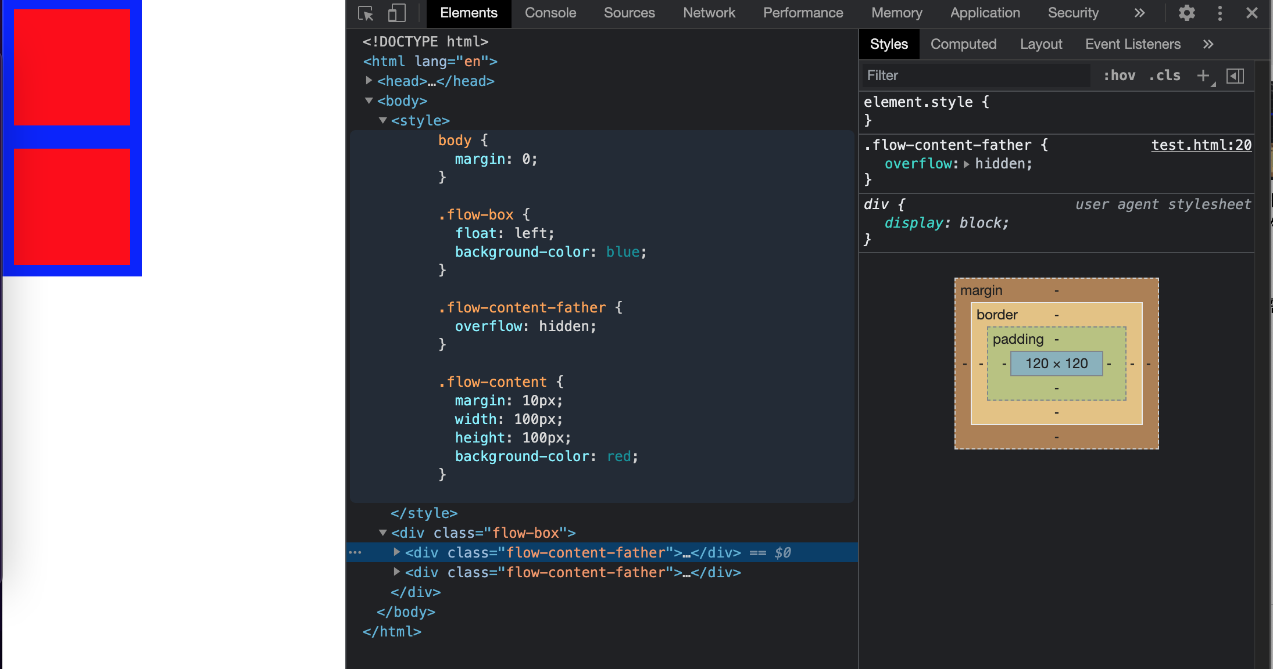
Task: Open the Computed styles tab
Action: click(963, 44)
